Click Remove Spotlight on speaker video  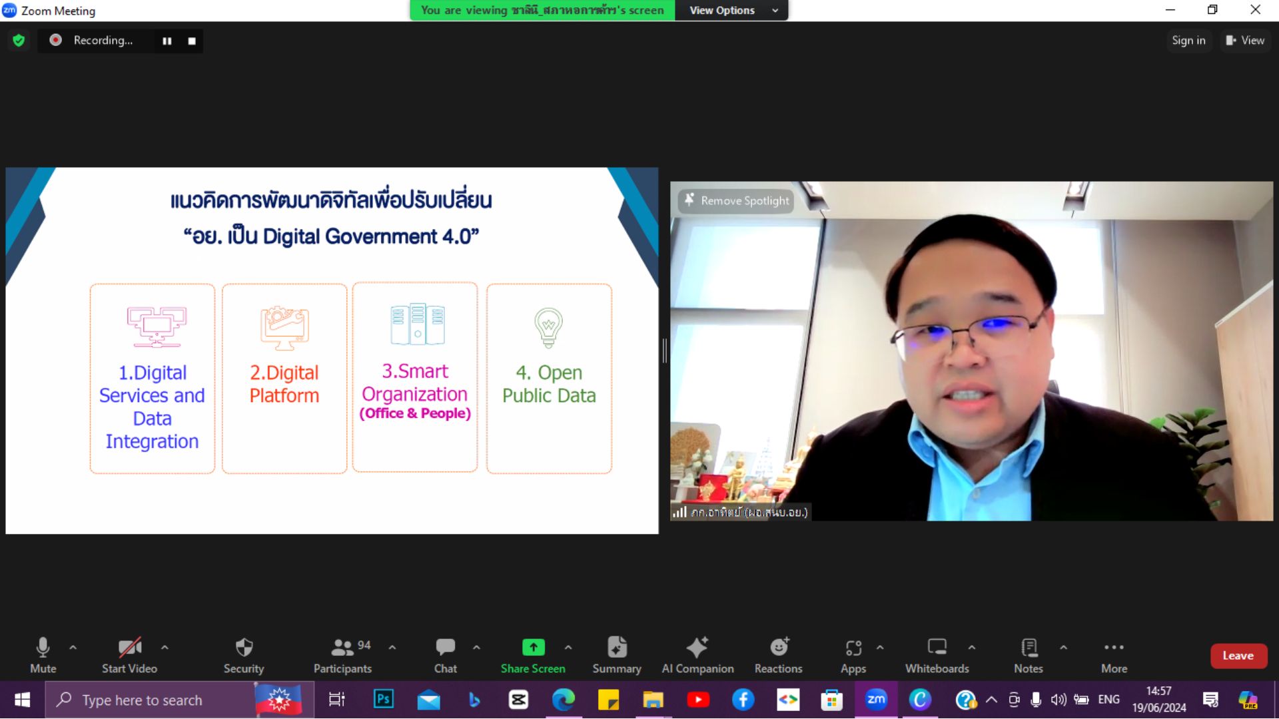tap(736, 200)
